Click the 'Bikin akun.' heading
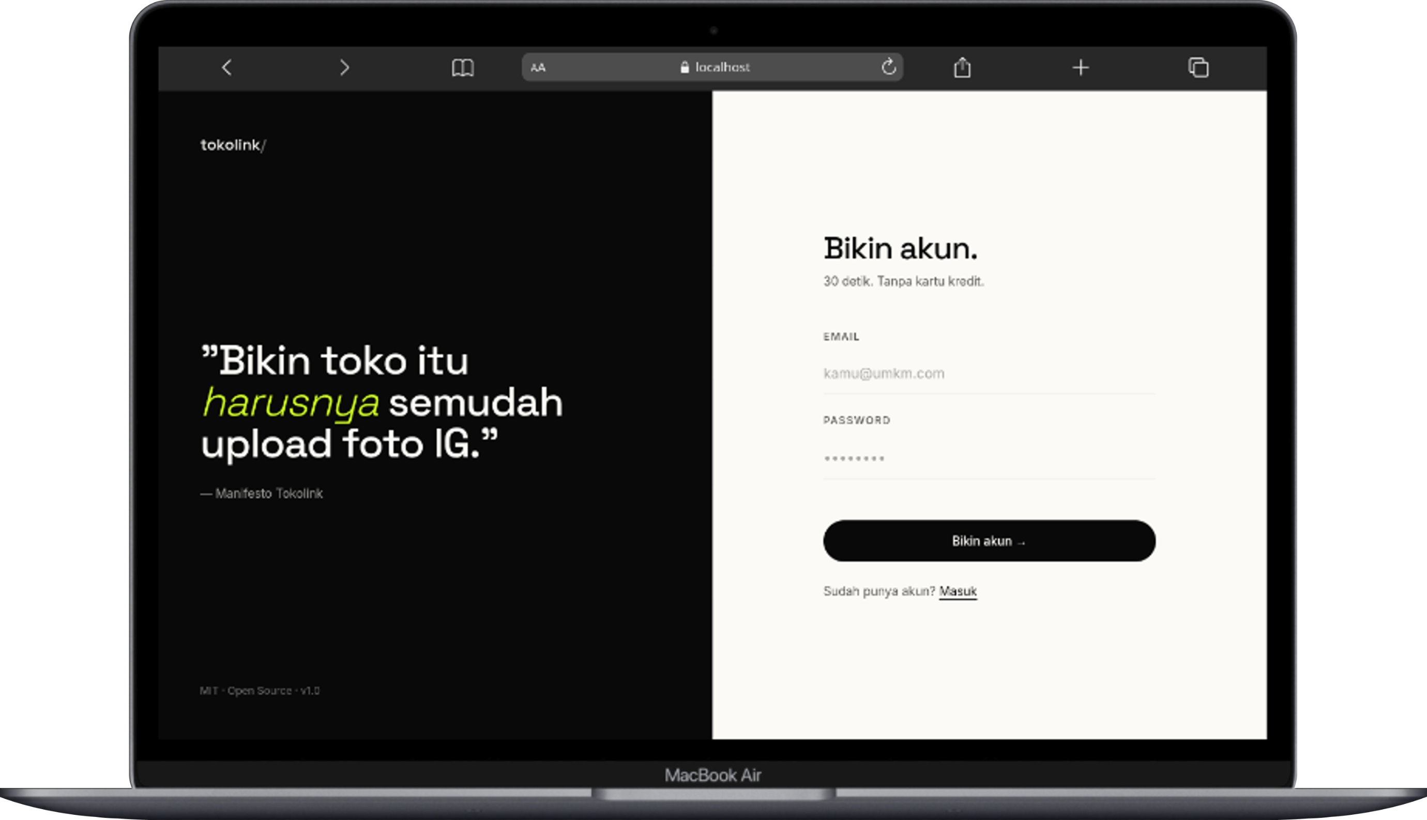Image resolution: width=1427 pixels, height=820 pixels. pos(901,248)
